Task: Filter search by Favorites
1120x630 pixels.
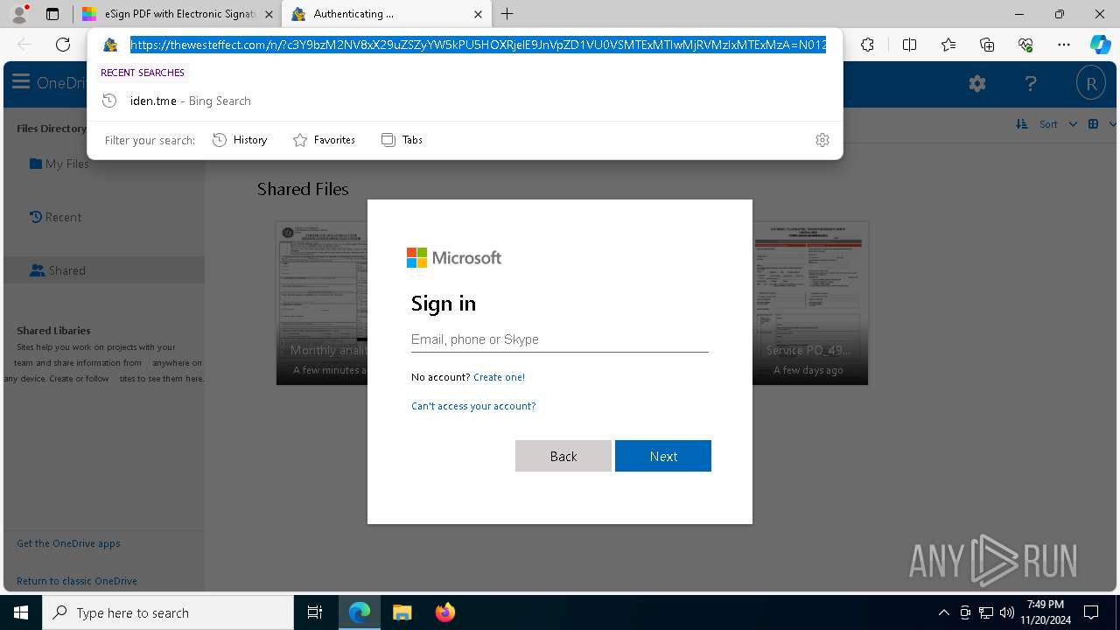Action: pyautogui.click(x=324, y=140)
